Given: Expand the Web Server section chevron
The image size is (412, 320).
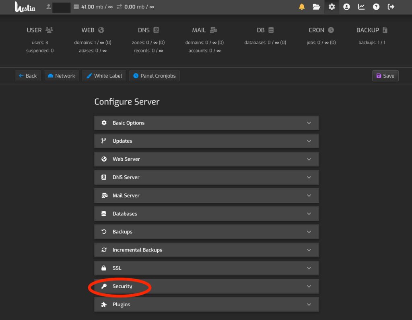Looking at the screenshot, I should tap(309, 159).
